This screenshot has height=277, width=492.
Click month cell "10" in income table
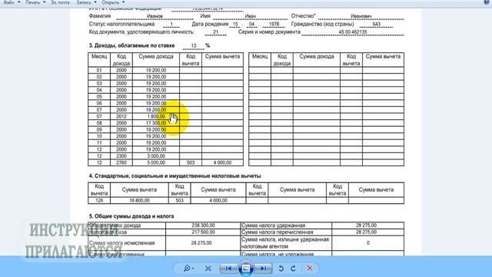coord(99,136)
